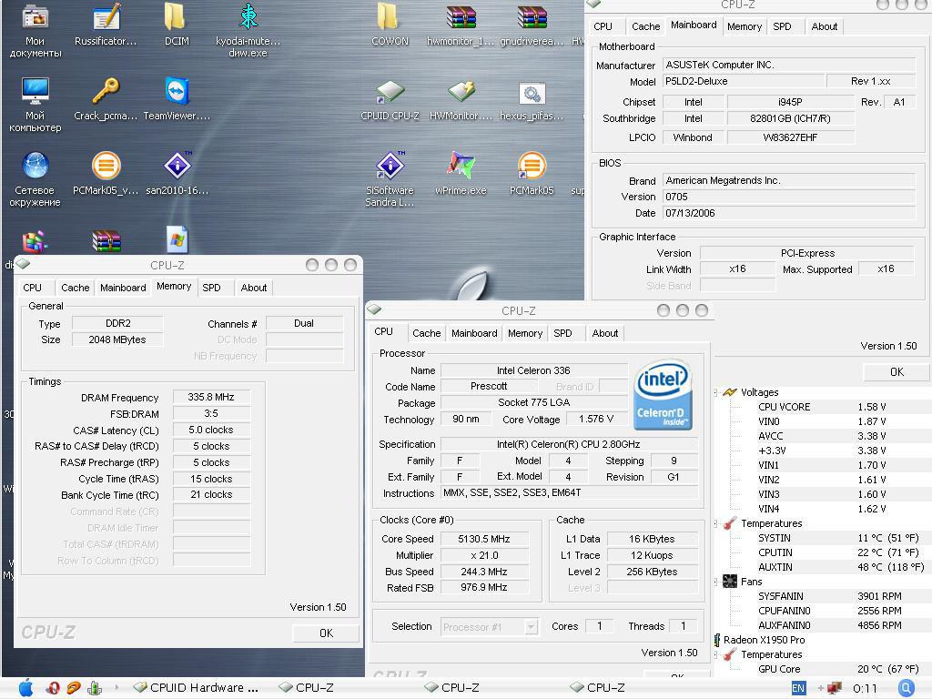The width and height of the screenshot is (932, 699).
Task: Click the Intel Celeron D logo
Action: (663, 395)
